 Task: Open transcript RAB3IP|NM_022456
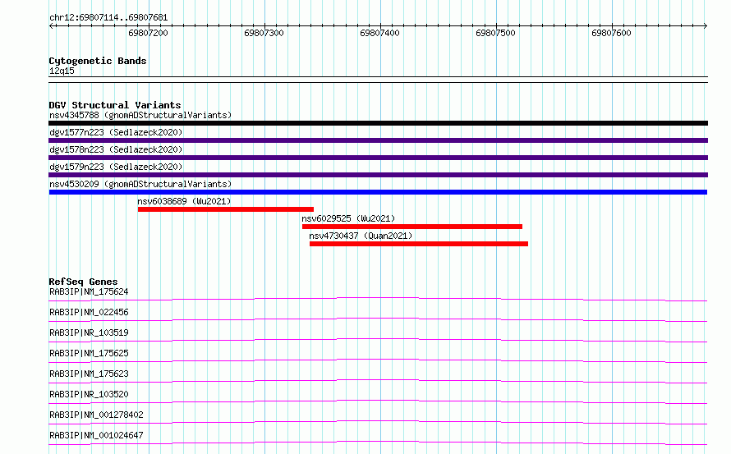(x=89, y=312)
